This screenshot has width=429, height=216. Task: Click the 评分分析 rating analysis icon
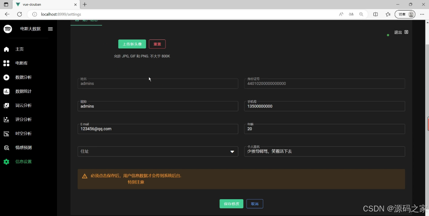(6, 119)
